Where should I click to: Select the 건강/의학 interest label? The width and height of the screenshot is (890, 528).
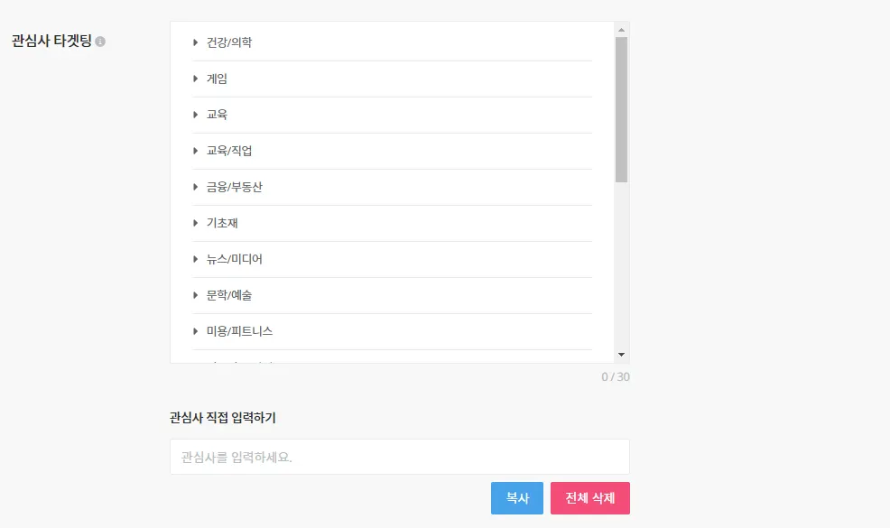coord(229,42)
